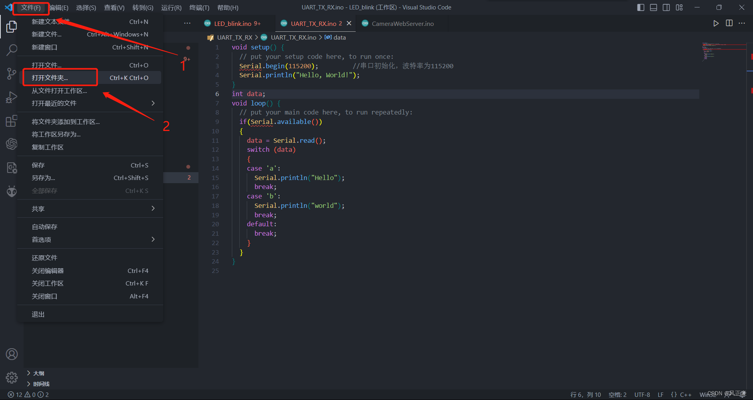
Task: Open the 编辑(E) menu
Action: [x=59, y=7]
